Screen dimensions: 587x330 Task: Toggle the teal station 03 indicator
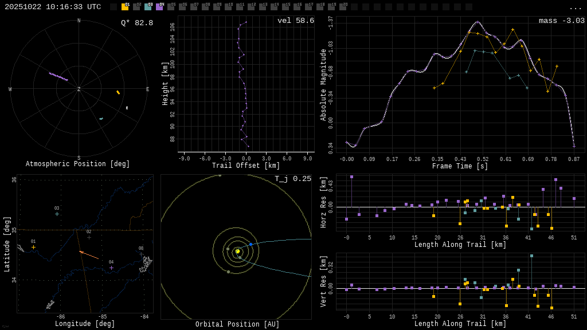(x=148, y=7)
